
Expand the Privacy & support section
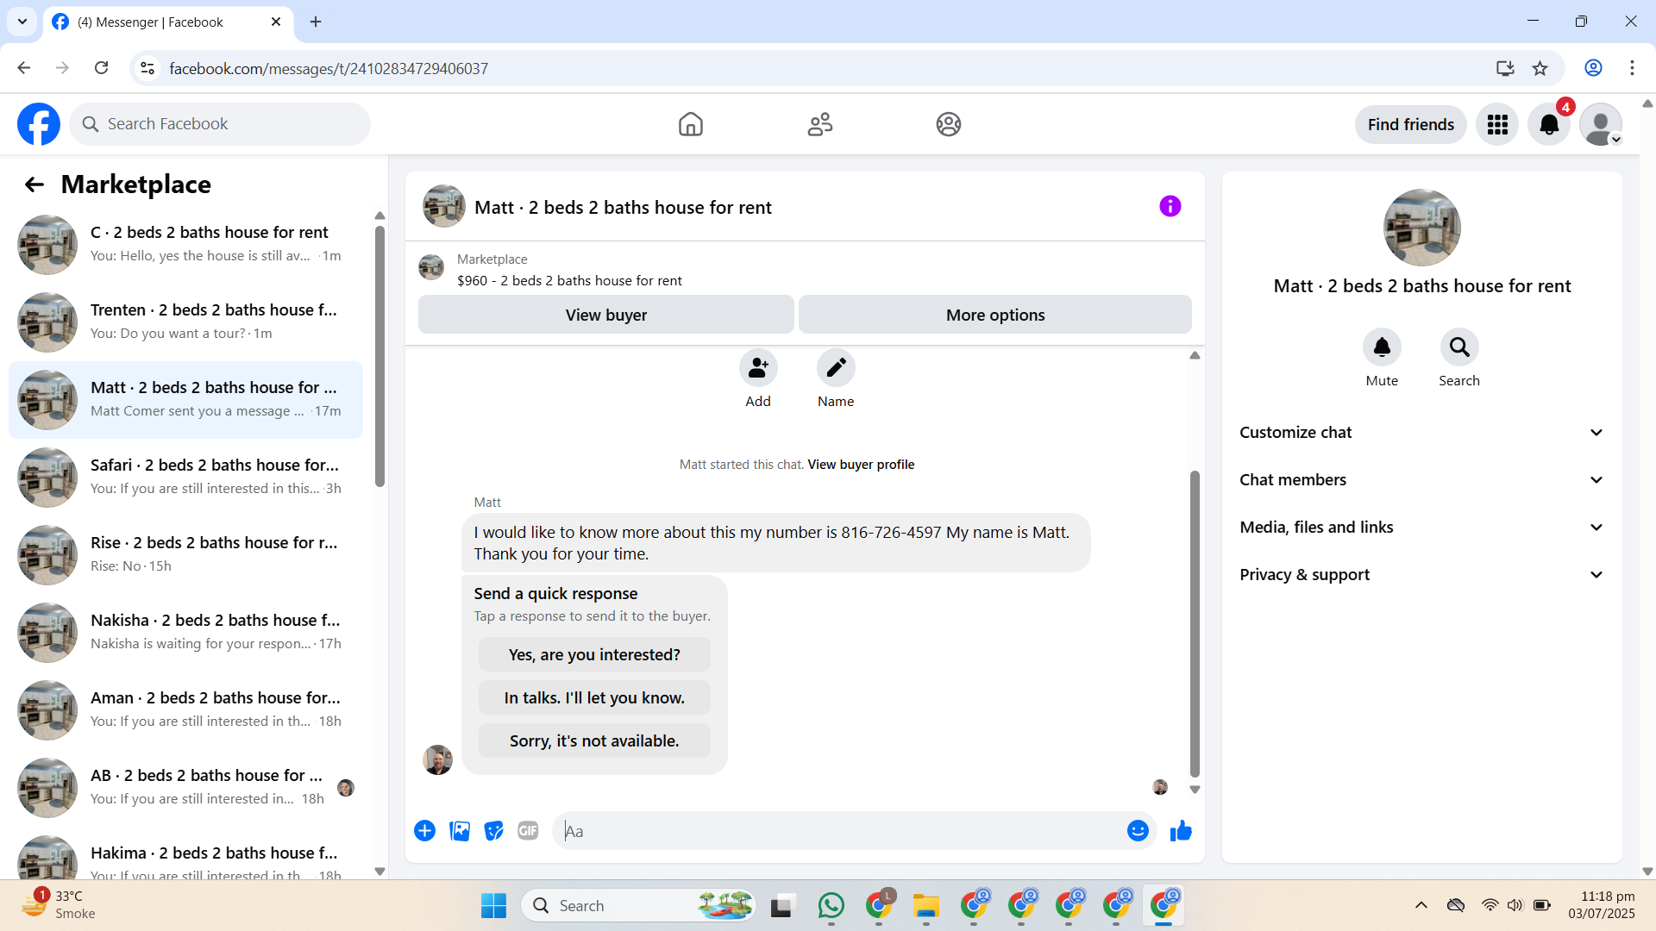(1421, 575)
